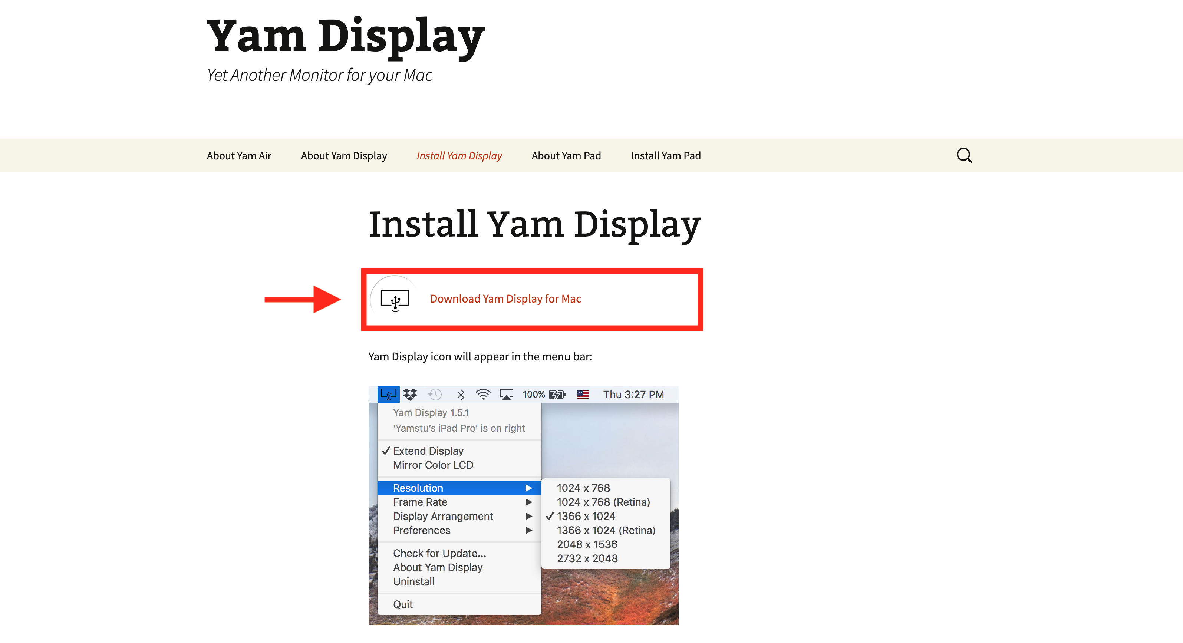The height and width of the screenshot is (643, 1183).
Task: Expand the Frame Rate submenu arrow
Action: [x=529, y=502]
